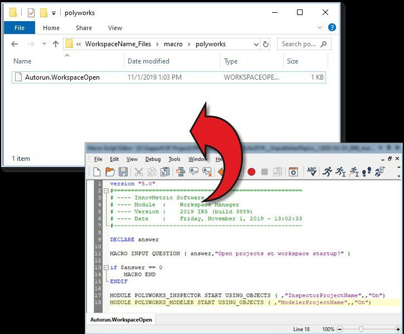Screen dimensions: 404x334
Task: Sort by the Size column header
Action: pyautogui.click(x=293, y=61)
